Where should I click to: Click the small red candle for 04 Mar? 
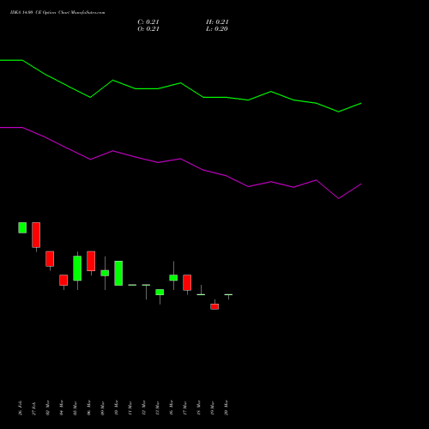pos(63,280)
